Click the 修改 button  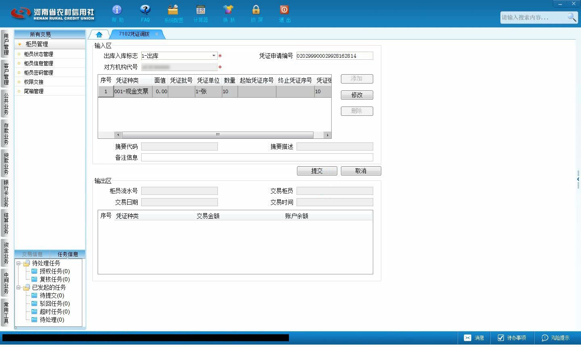pyautogui.click(x=357, y=95)
